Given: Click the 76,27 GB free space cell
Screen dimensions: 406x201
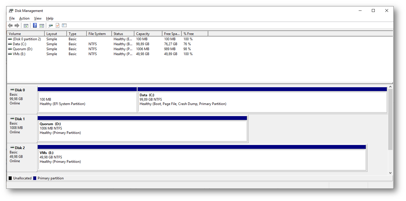Looking at the screenshot, I should click(171, 44).
